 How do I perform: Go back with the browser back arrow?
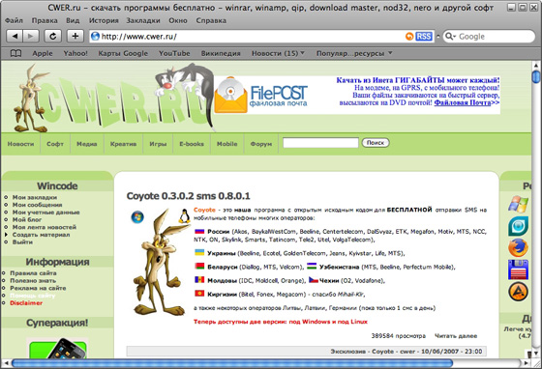[15, 36]
